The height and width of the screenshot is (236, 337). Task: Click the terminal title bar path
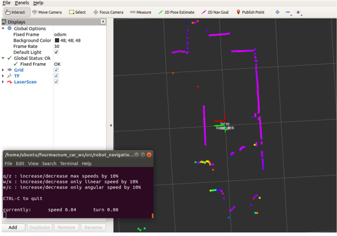click(69, 155)
